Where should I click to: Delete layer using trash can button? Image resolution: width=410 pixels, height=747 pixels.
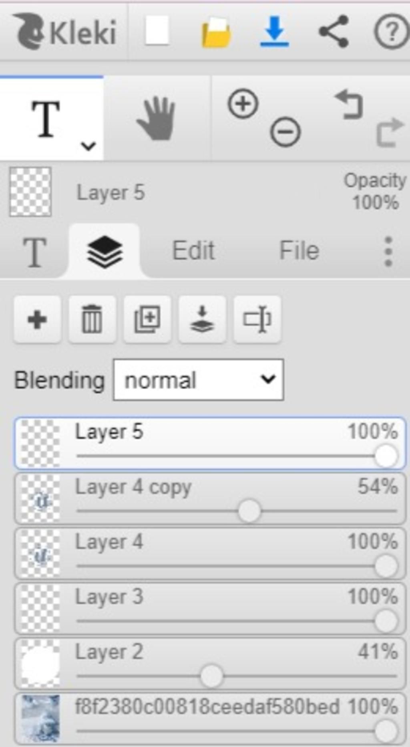point(92,319)
